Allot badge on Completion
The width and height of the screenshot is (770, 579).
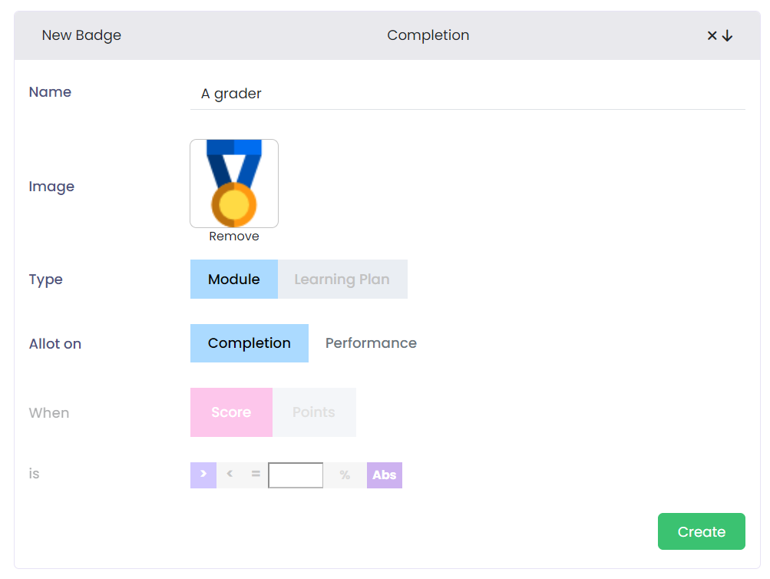tap(250, 343)
